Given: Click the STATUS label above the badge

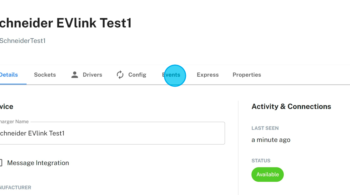Looking at the screenshot, I should (x=261, y=161).
